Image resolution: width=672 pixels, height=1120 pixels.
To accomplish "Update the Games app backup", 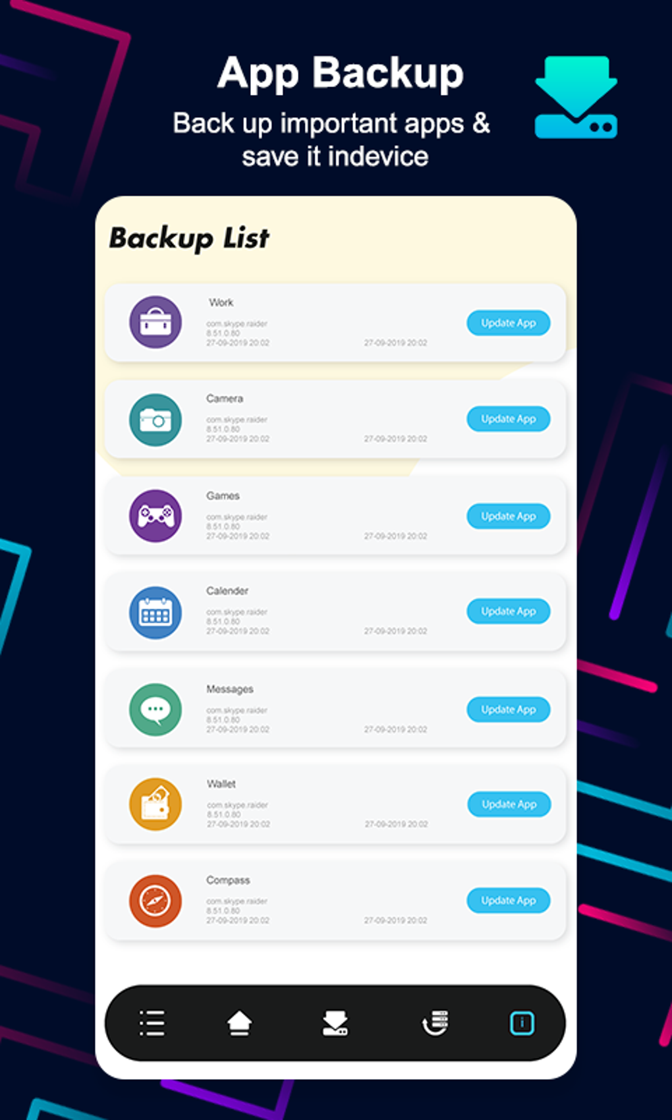I will pyautogui.click(x=509, y=517).
